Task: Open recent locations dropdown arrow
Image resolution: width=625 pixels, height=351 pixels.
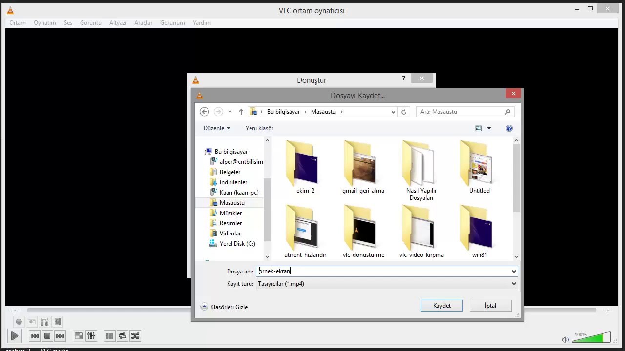Action: (x=230, y=112)
